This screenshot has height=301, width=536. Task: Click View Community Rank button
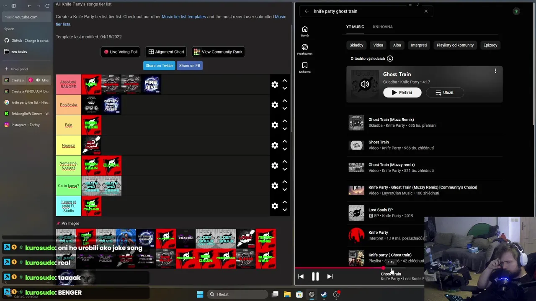click(x=218, y=52)
